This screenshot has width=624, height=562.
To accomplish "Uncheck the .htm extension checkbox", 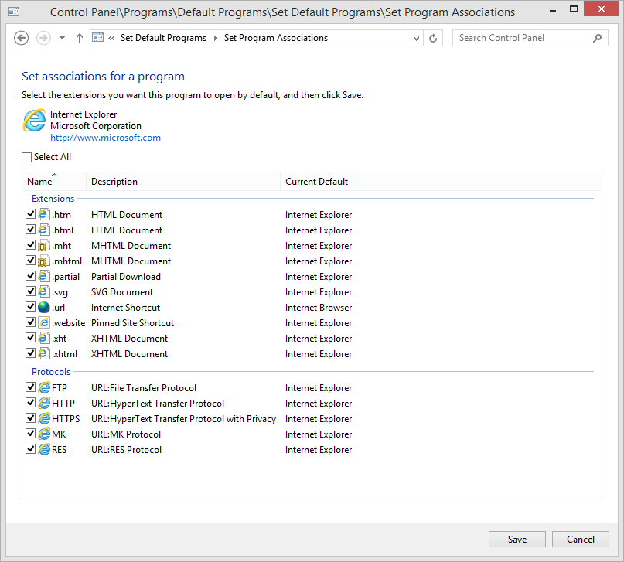I will click(x=31, y=214).
